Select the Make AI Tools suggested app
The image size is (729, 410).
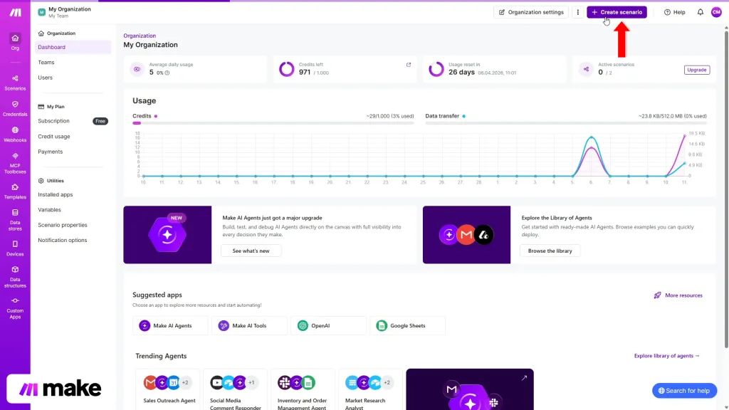point(249,325)
